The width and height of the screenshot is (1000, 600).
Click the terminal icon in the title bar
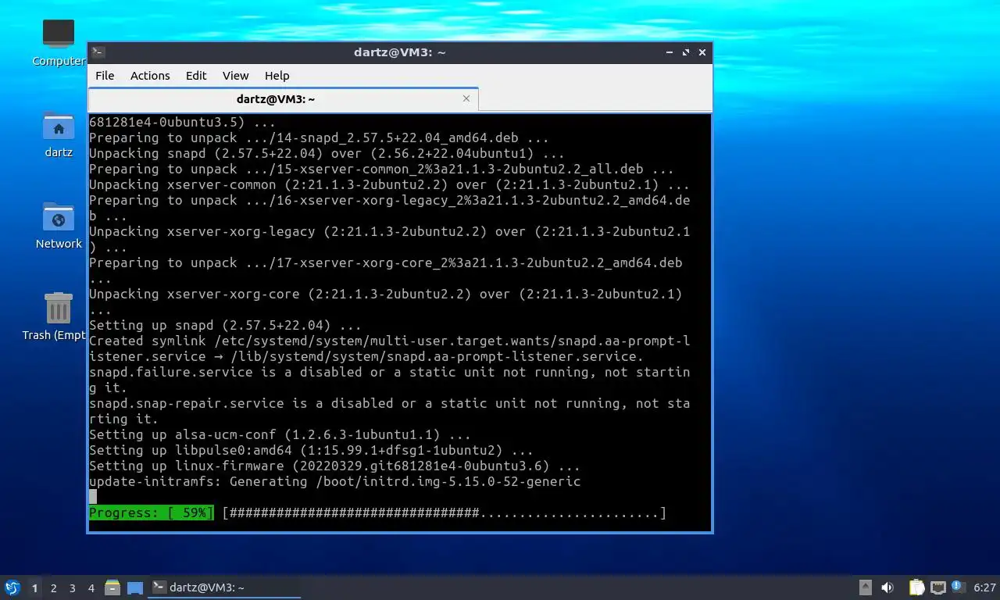click(x=98, y=52)
